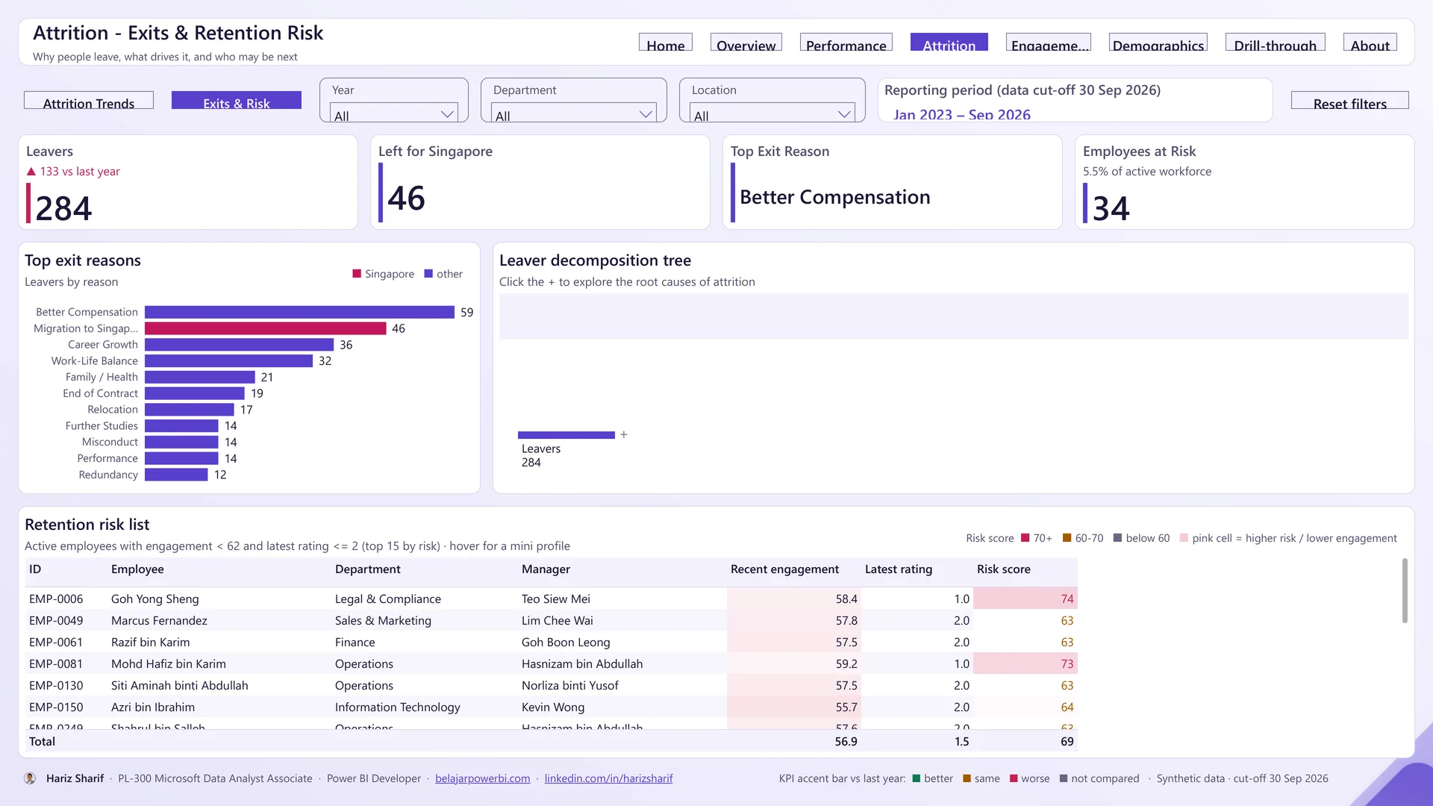Click the Jan 2023 – Sep 2026 period text
The image size is (1433, 806).
962,114
